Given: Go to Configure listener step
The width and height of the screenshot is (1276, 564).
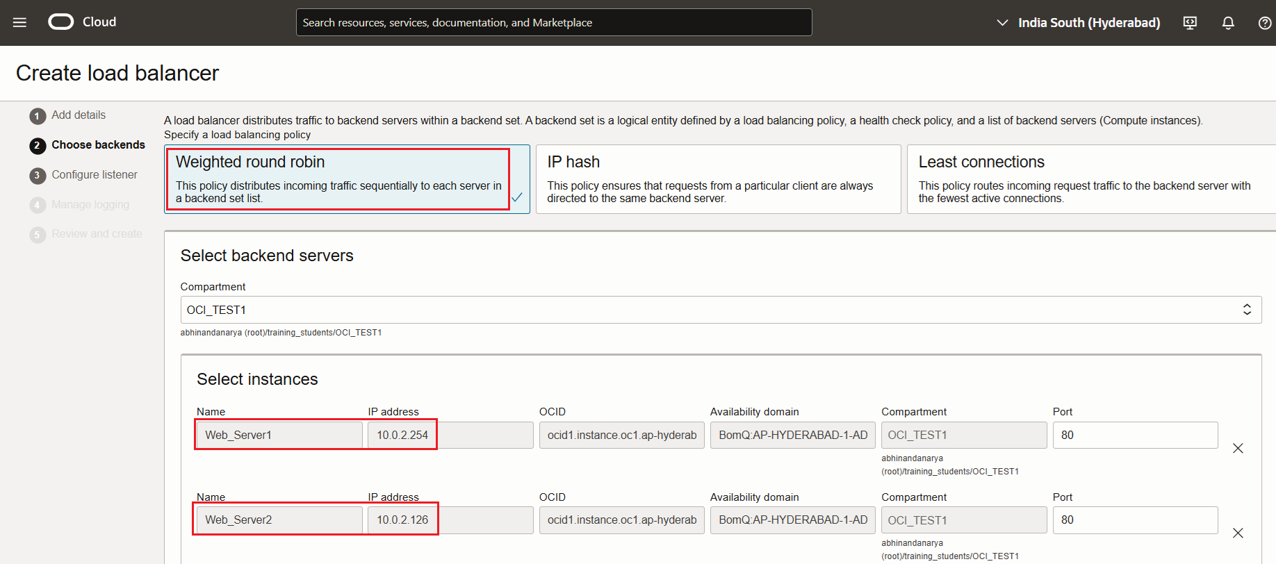Looking at the screenshot, I should click(x=95, y=175).
